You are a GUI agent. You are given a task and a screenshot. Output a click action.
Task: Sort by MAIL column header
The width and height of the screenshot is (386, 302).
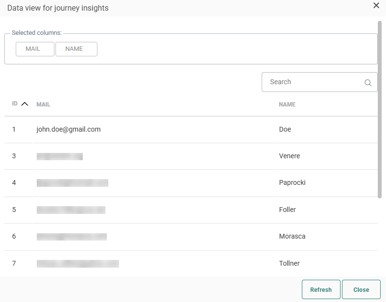[44, 105]
